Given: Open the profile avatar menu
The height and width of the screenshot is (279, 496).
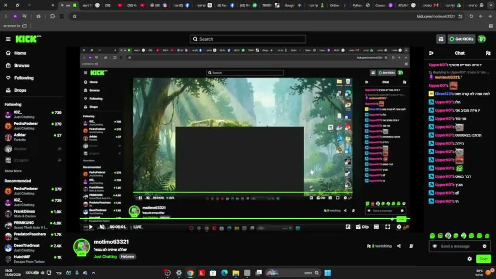Looking at the screenshot, I should pos(482,39).
